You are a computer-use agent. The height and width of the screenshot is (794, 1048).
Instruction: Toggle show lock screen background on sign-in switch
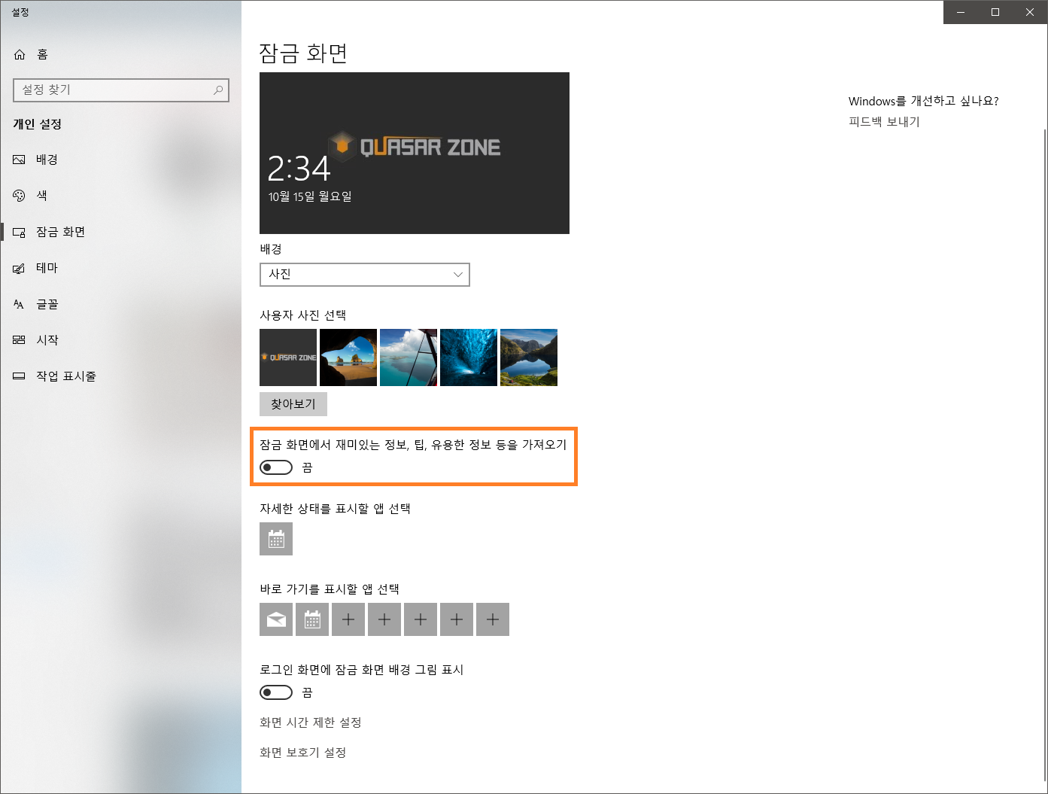pyautogui.click(x=276, y=692)
